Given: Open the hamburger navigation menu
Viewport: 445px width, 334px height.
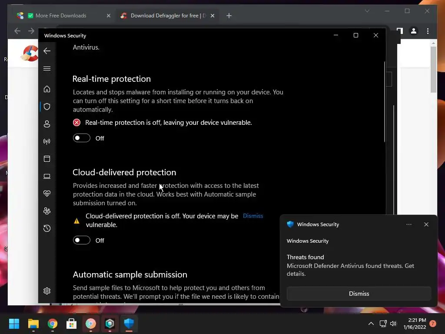Looking at the screenshot, I should [x=47, y=68].
